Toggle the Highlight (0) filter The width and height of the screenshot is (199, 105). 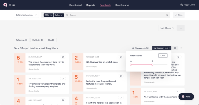pos(38,40)
